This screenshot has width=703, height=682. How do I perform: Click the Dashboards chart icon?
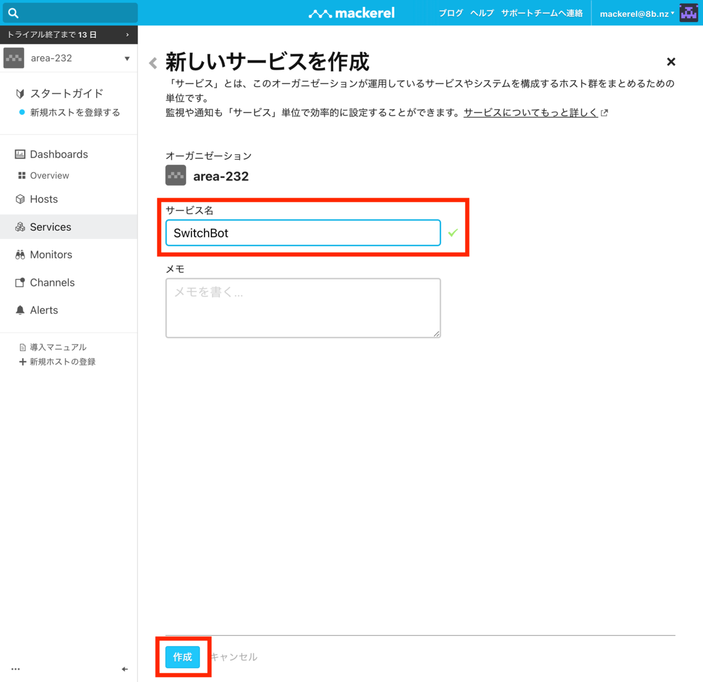click(x=20, y=154)
